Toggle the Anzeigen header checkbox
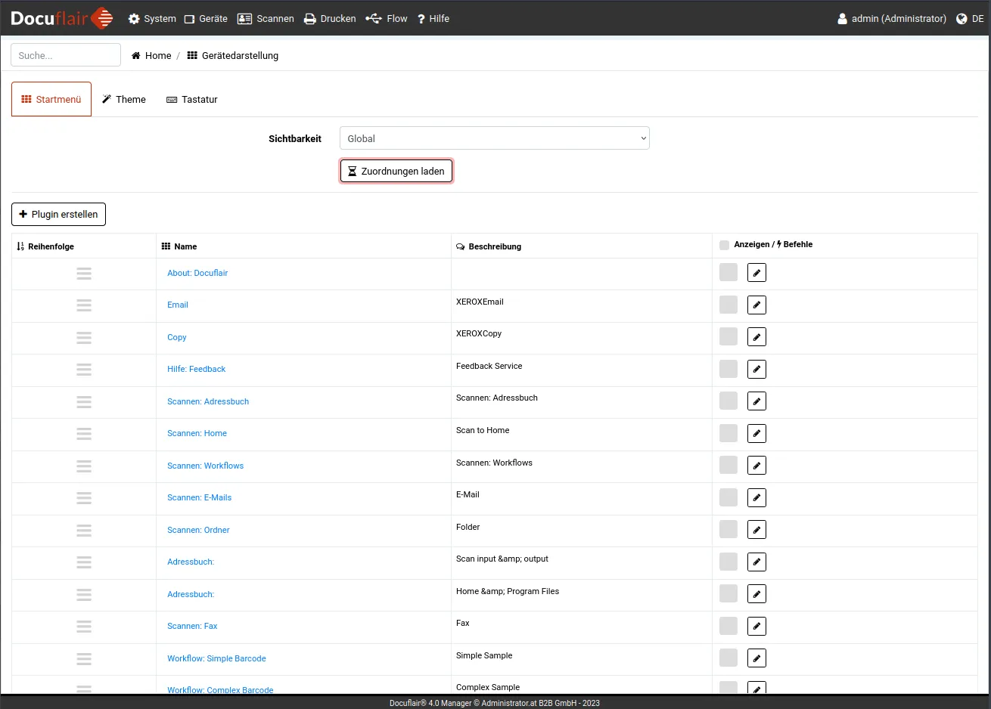The height and width of the screenshot is (709, 991). 724,245
